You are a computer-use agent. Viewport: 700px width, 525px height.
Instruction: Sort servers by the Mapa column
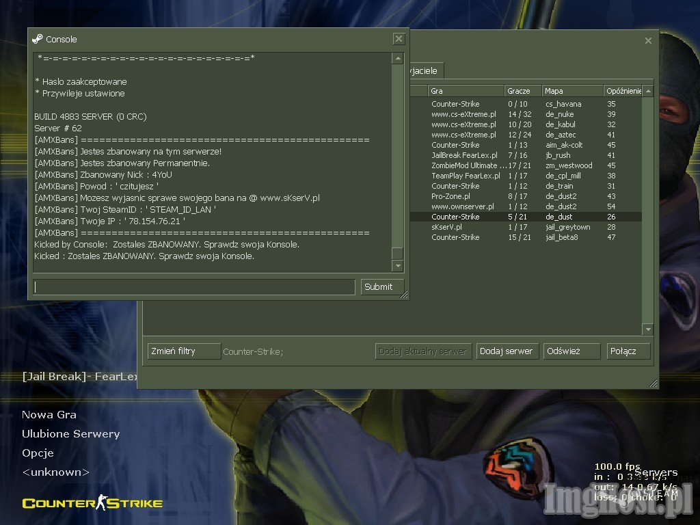[x=572, y=91]
